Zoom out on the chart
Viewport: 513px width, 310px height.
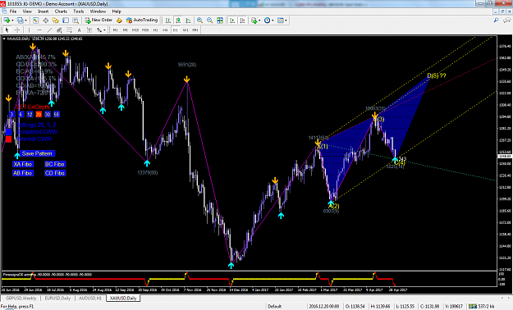(x=210, y=21)
